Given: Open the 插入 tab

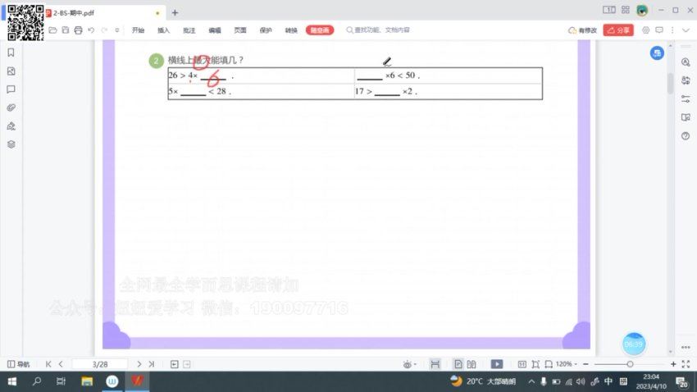Looking at the screenshot, I should [x=163, y=30].
